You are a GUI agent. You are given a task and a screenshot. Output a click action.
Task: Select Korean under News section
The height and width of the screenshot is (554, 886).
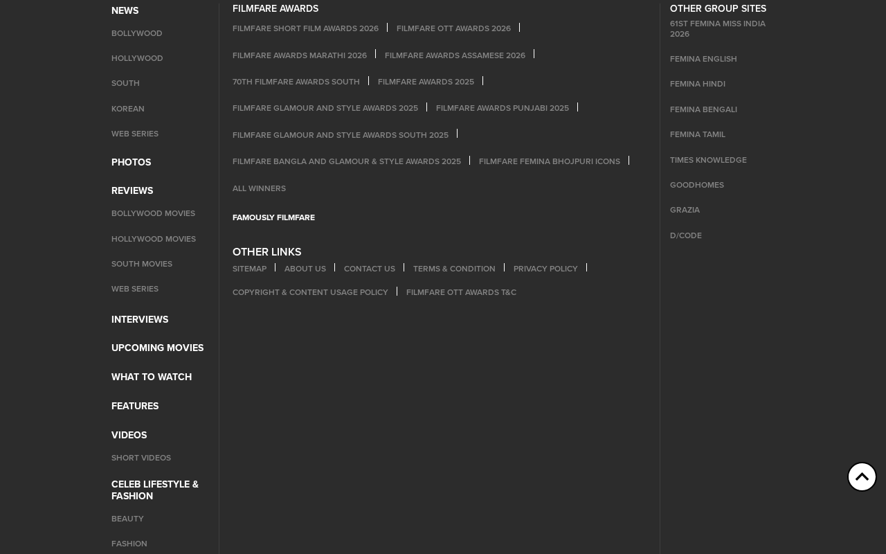tap(128, 109)
